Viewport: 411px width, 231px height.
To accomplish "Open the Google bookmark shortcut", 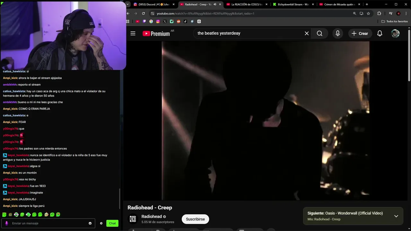I will point(151,21).
